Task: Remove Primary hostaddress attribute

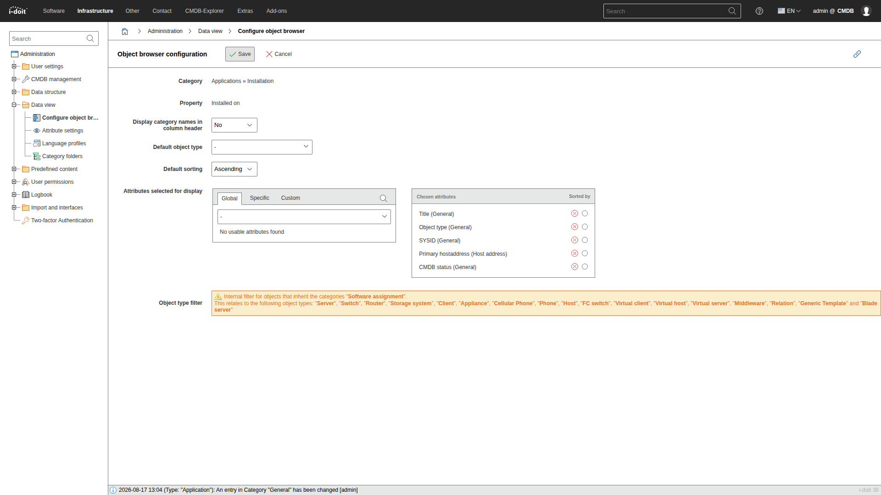Action: [x=574, y=253]
